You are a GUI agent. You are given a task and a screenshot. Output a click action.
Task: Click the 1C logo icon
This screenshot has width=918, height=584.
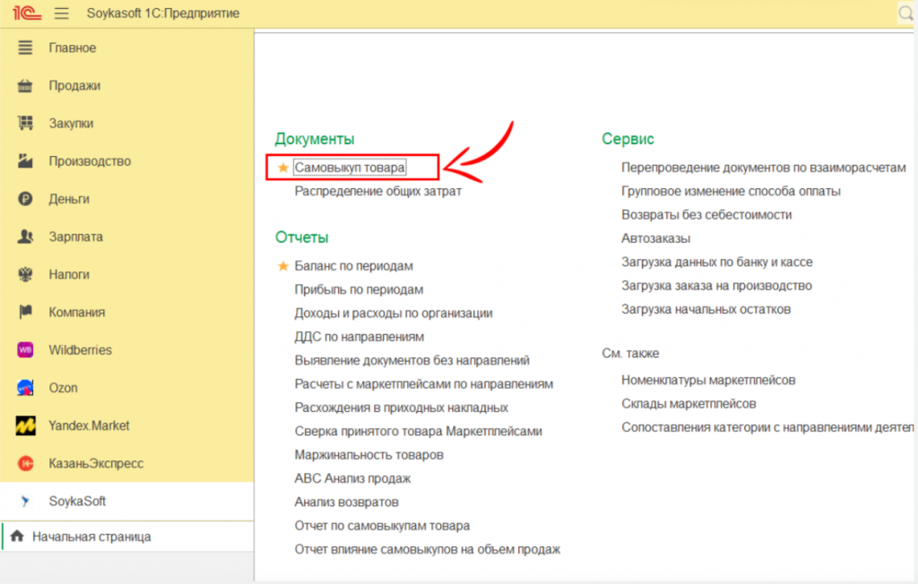pyautogui.click(x=24, y=13)
